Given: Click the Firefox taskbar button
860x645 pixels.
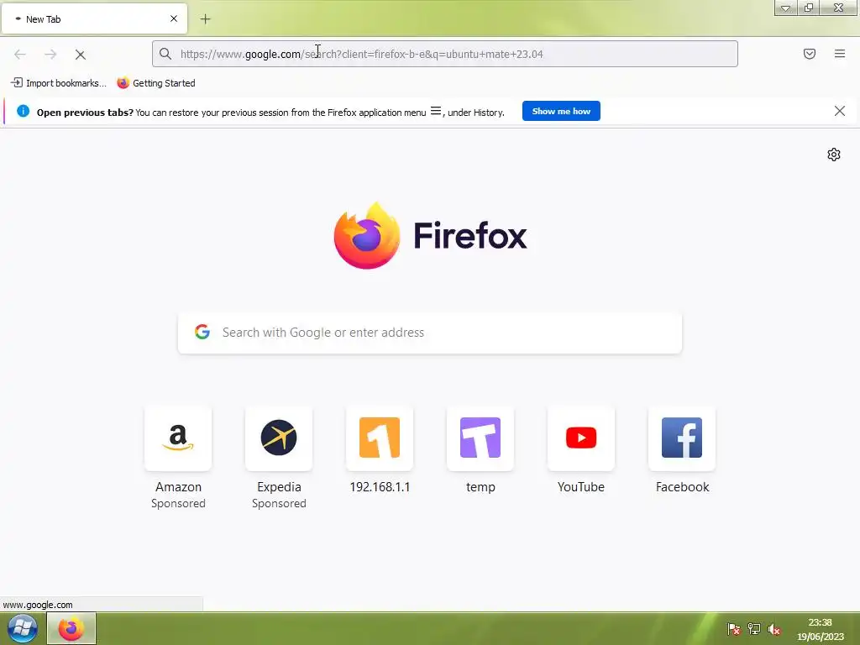Looking at the screenshot, I should pyautogui.click(x=71, y=628).
